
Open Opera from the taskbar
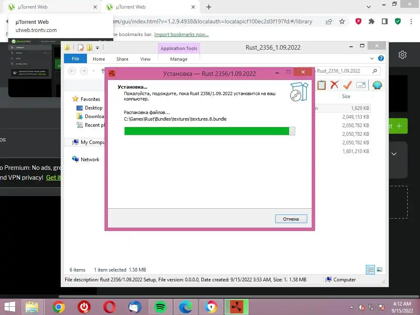[109, 307]
